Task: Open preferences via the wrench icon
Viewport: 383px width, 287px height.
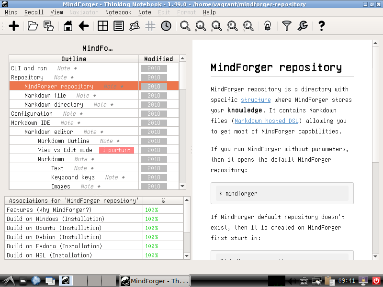Action: pyautogui.click(x=303, y=26)
